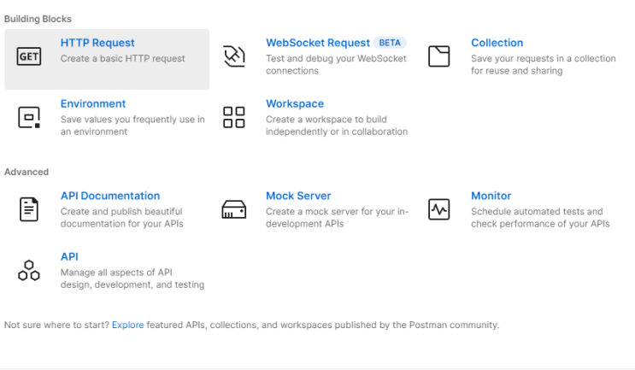This screenshot has height=370, width=635.
Task: Click the Monitor pulse-graph icon
Action: (439, 209)
